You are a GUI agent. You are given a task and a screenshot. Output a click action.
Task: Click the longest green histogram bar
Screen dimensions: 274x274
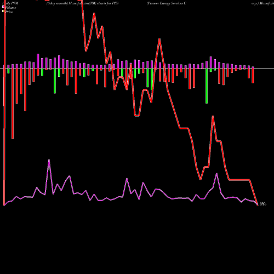[207, 86]
